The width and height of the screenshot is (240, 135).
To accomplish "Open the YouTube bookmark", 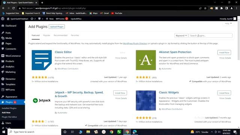I will click(x=117, y=13).
